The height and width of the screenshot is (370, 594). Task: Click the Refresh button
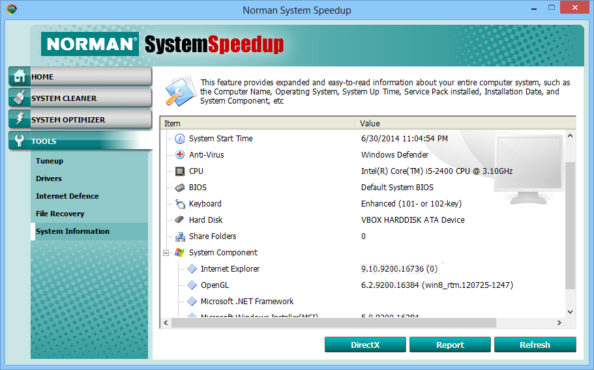pyautogui.click(x=535, y=345)
